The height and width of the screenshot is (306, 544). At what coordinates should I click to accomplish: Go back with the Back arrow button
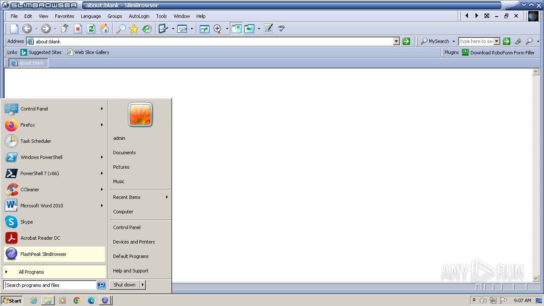click(x=27, y=28)
